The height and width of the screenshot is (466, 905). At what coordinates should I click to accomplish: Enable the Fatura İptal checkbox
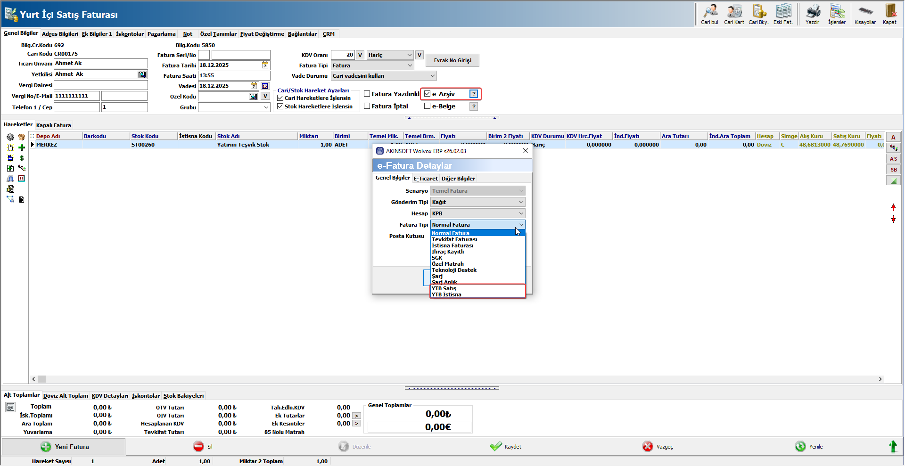click(x=367, y=106)
